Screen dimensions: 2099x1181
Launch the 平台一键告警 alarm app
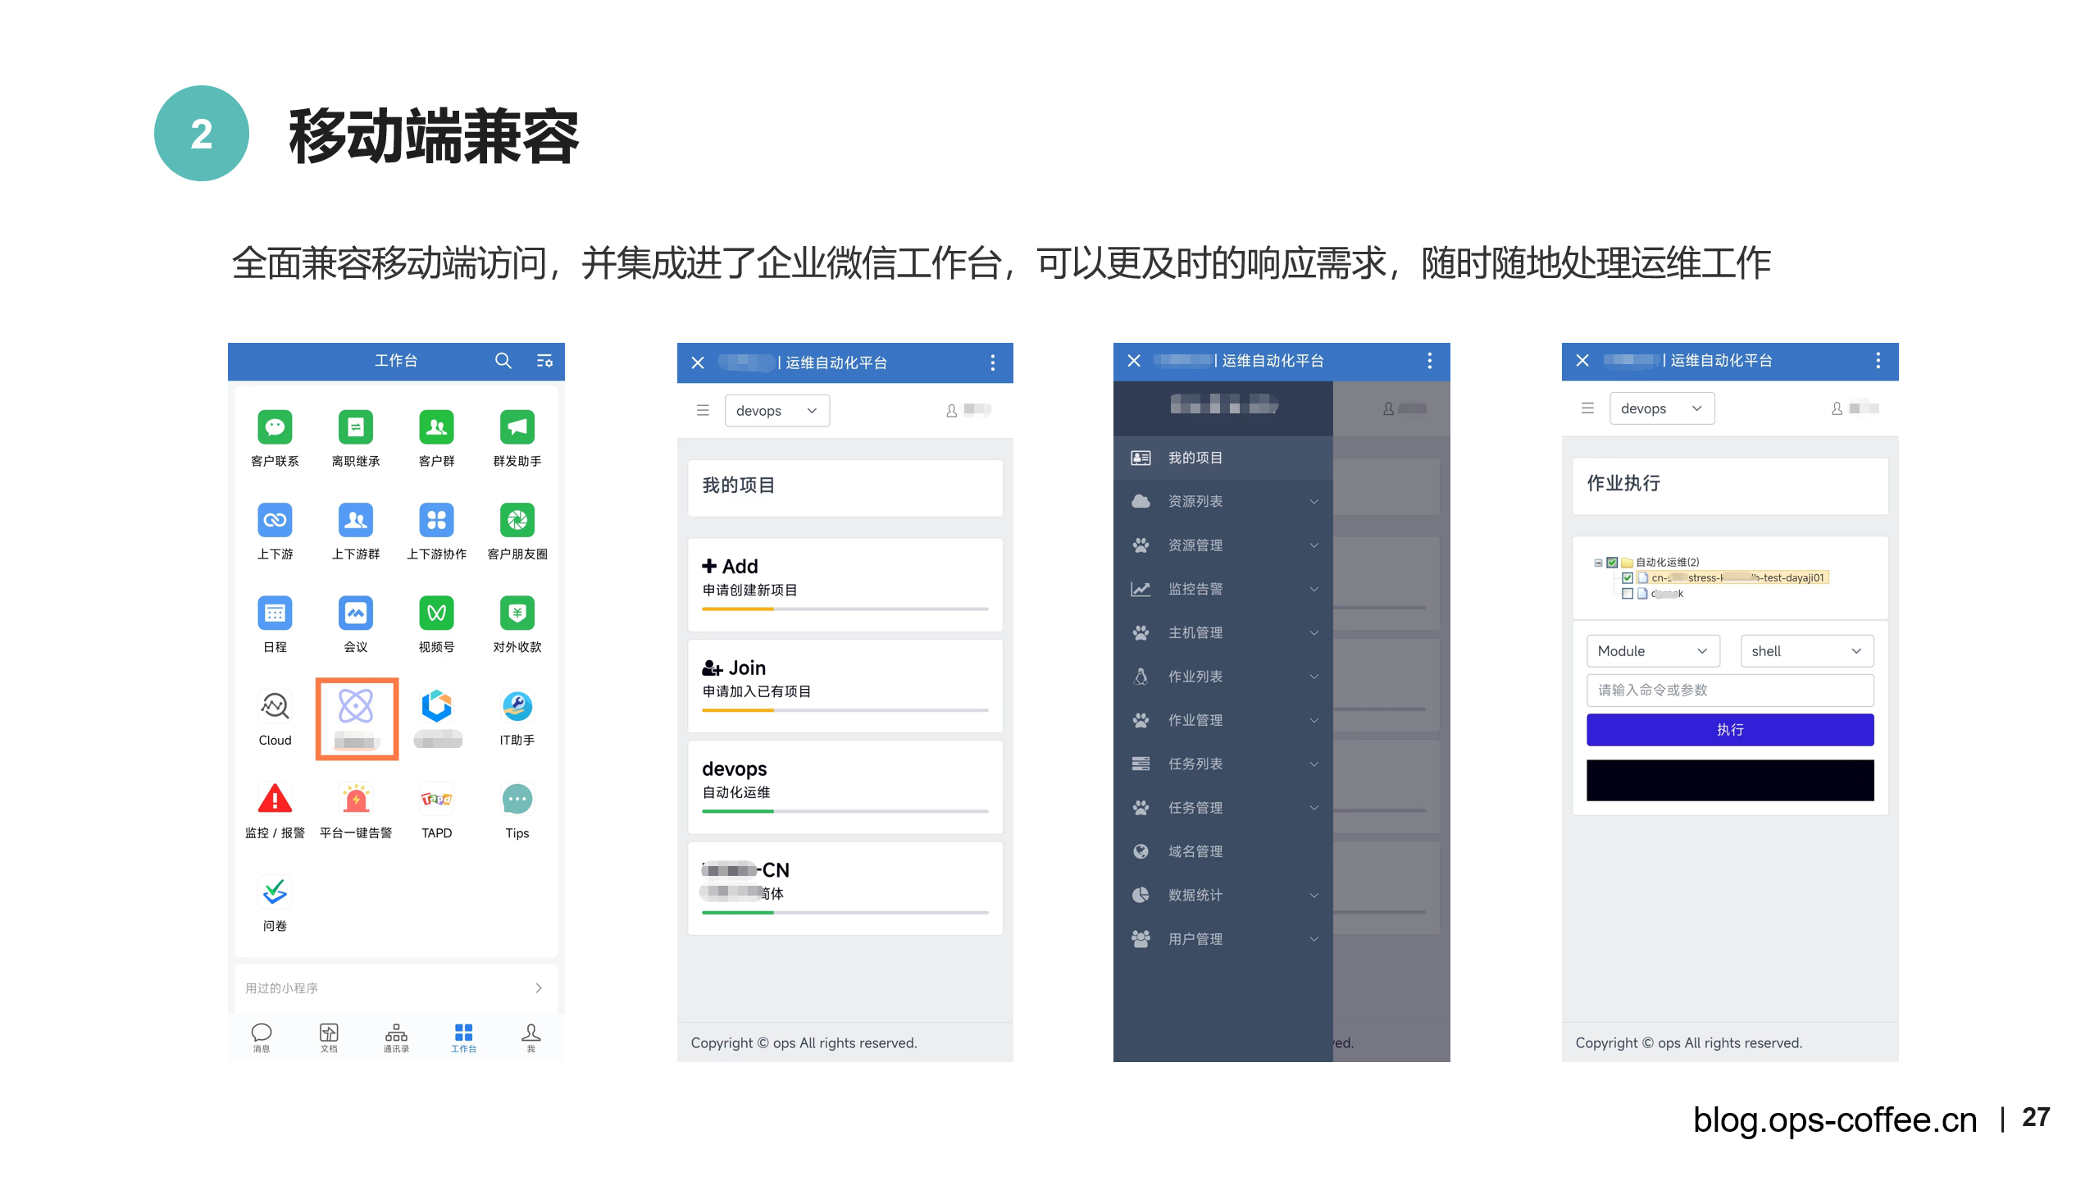coord(355,799)
